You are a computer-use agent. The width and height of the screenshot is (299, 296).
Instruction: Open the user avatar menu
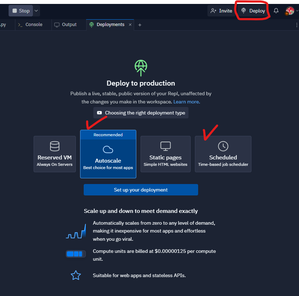click(x=290, y=11)
